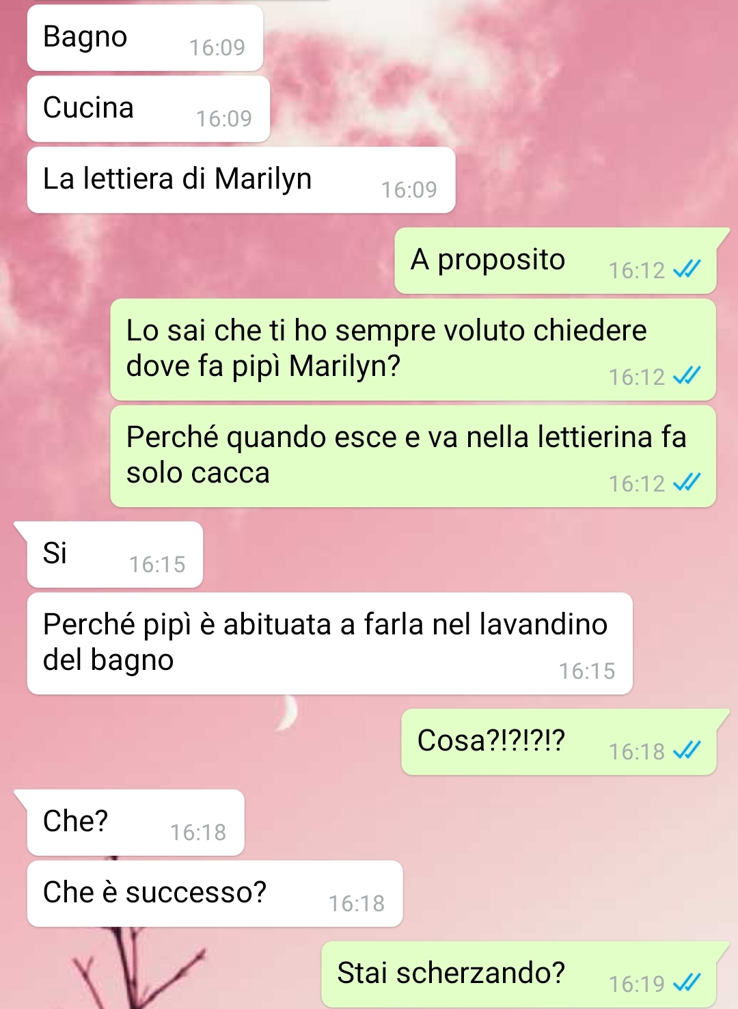
Task: Select the "La lettiera di Marilyn" message
Action: tap(241, 180)
